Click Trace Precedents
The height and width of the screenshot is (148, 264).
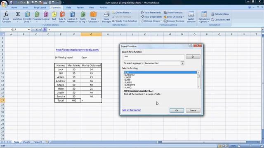point(151,13)
